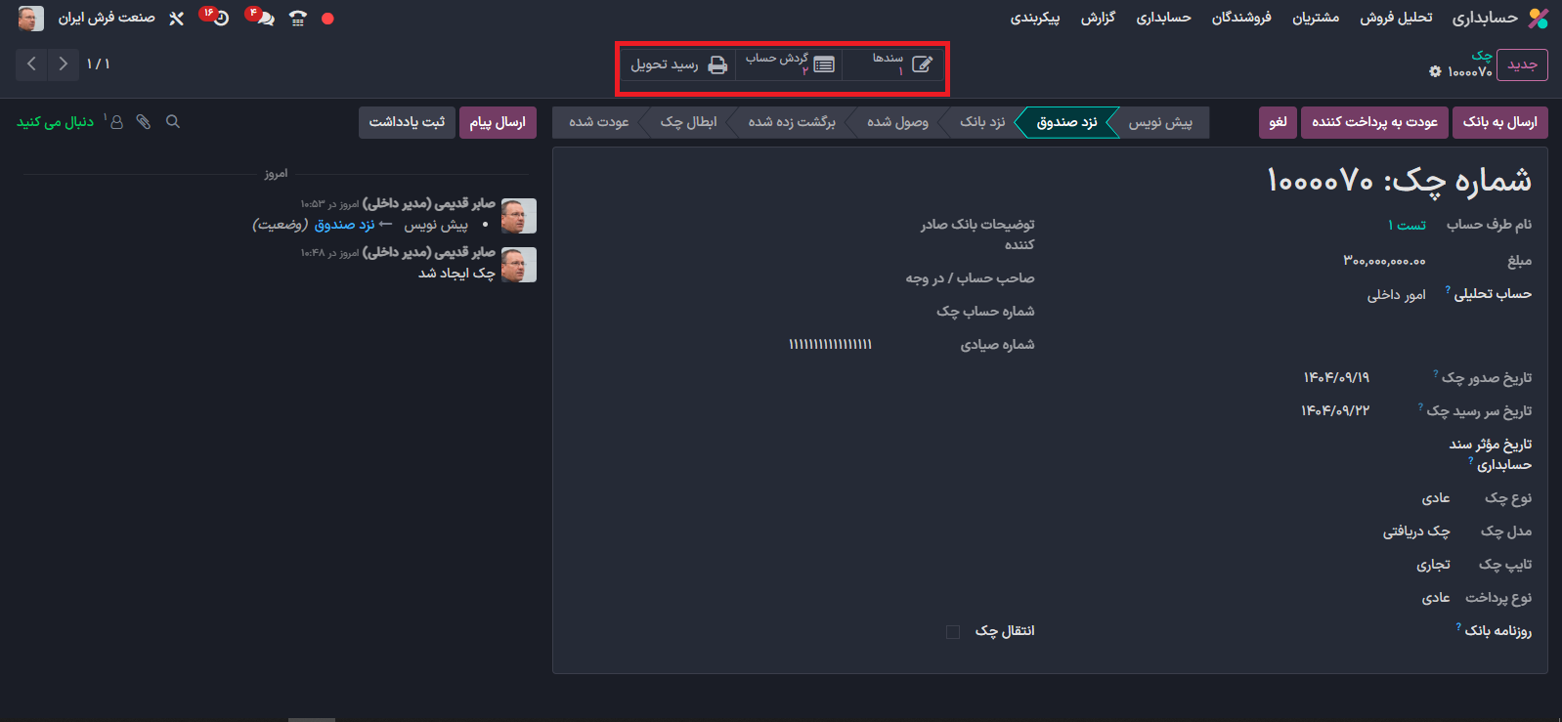
Task: Open user avatar menu in top bar
Action: point(31,19)
